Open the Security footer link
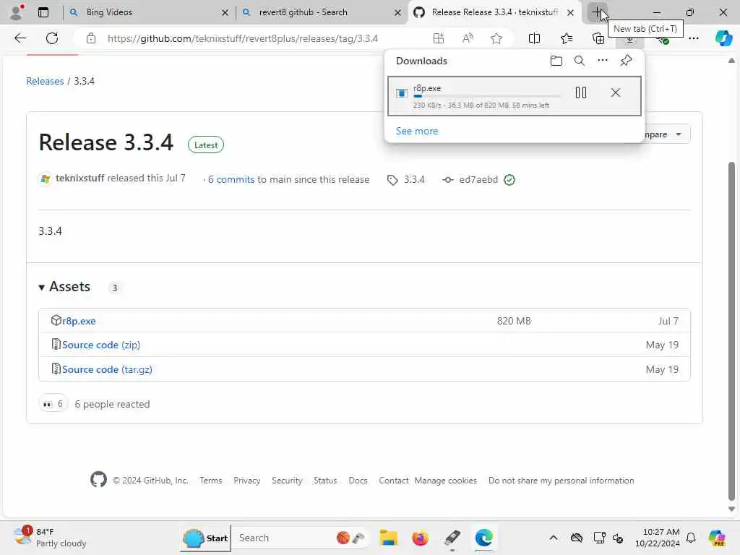The image size is (740, 555). click(x=287, y=481)
